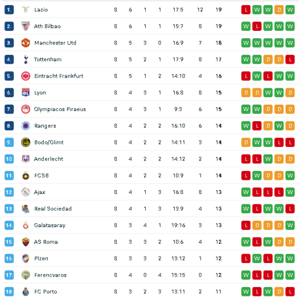Image resolution: width=302 pixels, height=299 pixels.
Task: Click Tottenham's last form badge, a loss
Action: (290, 59)
